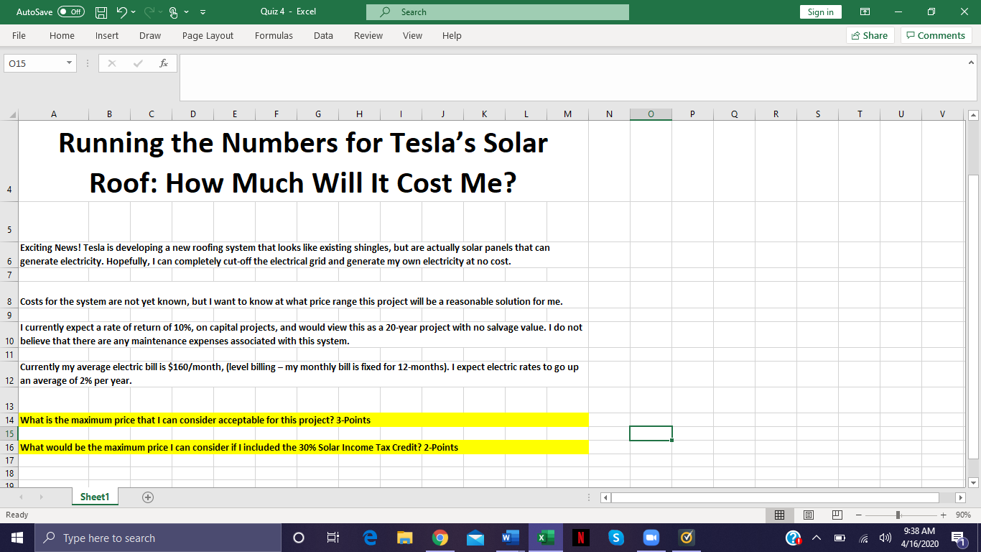Screen dimensions: 981x552
Task: Expand the formula bar chevron
Action: (971, 63)
